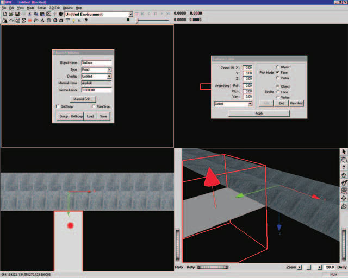Select the hand pan tool in viewer
This screenshot has height=278, width=348.
click(x=344, y=160)
